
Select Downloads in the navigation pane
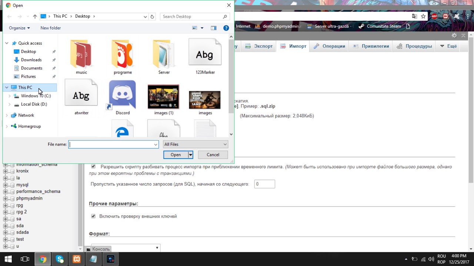click(31, 60)
